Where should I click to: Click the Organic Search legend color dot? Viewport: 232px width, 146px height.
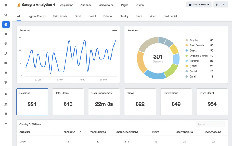click(x=186, y=56)
